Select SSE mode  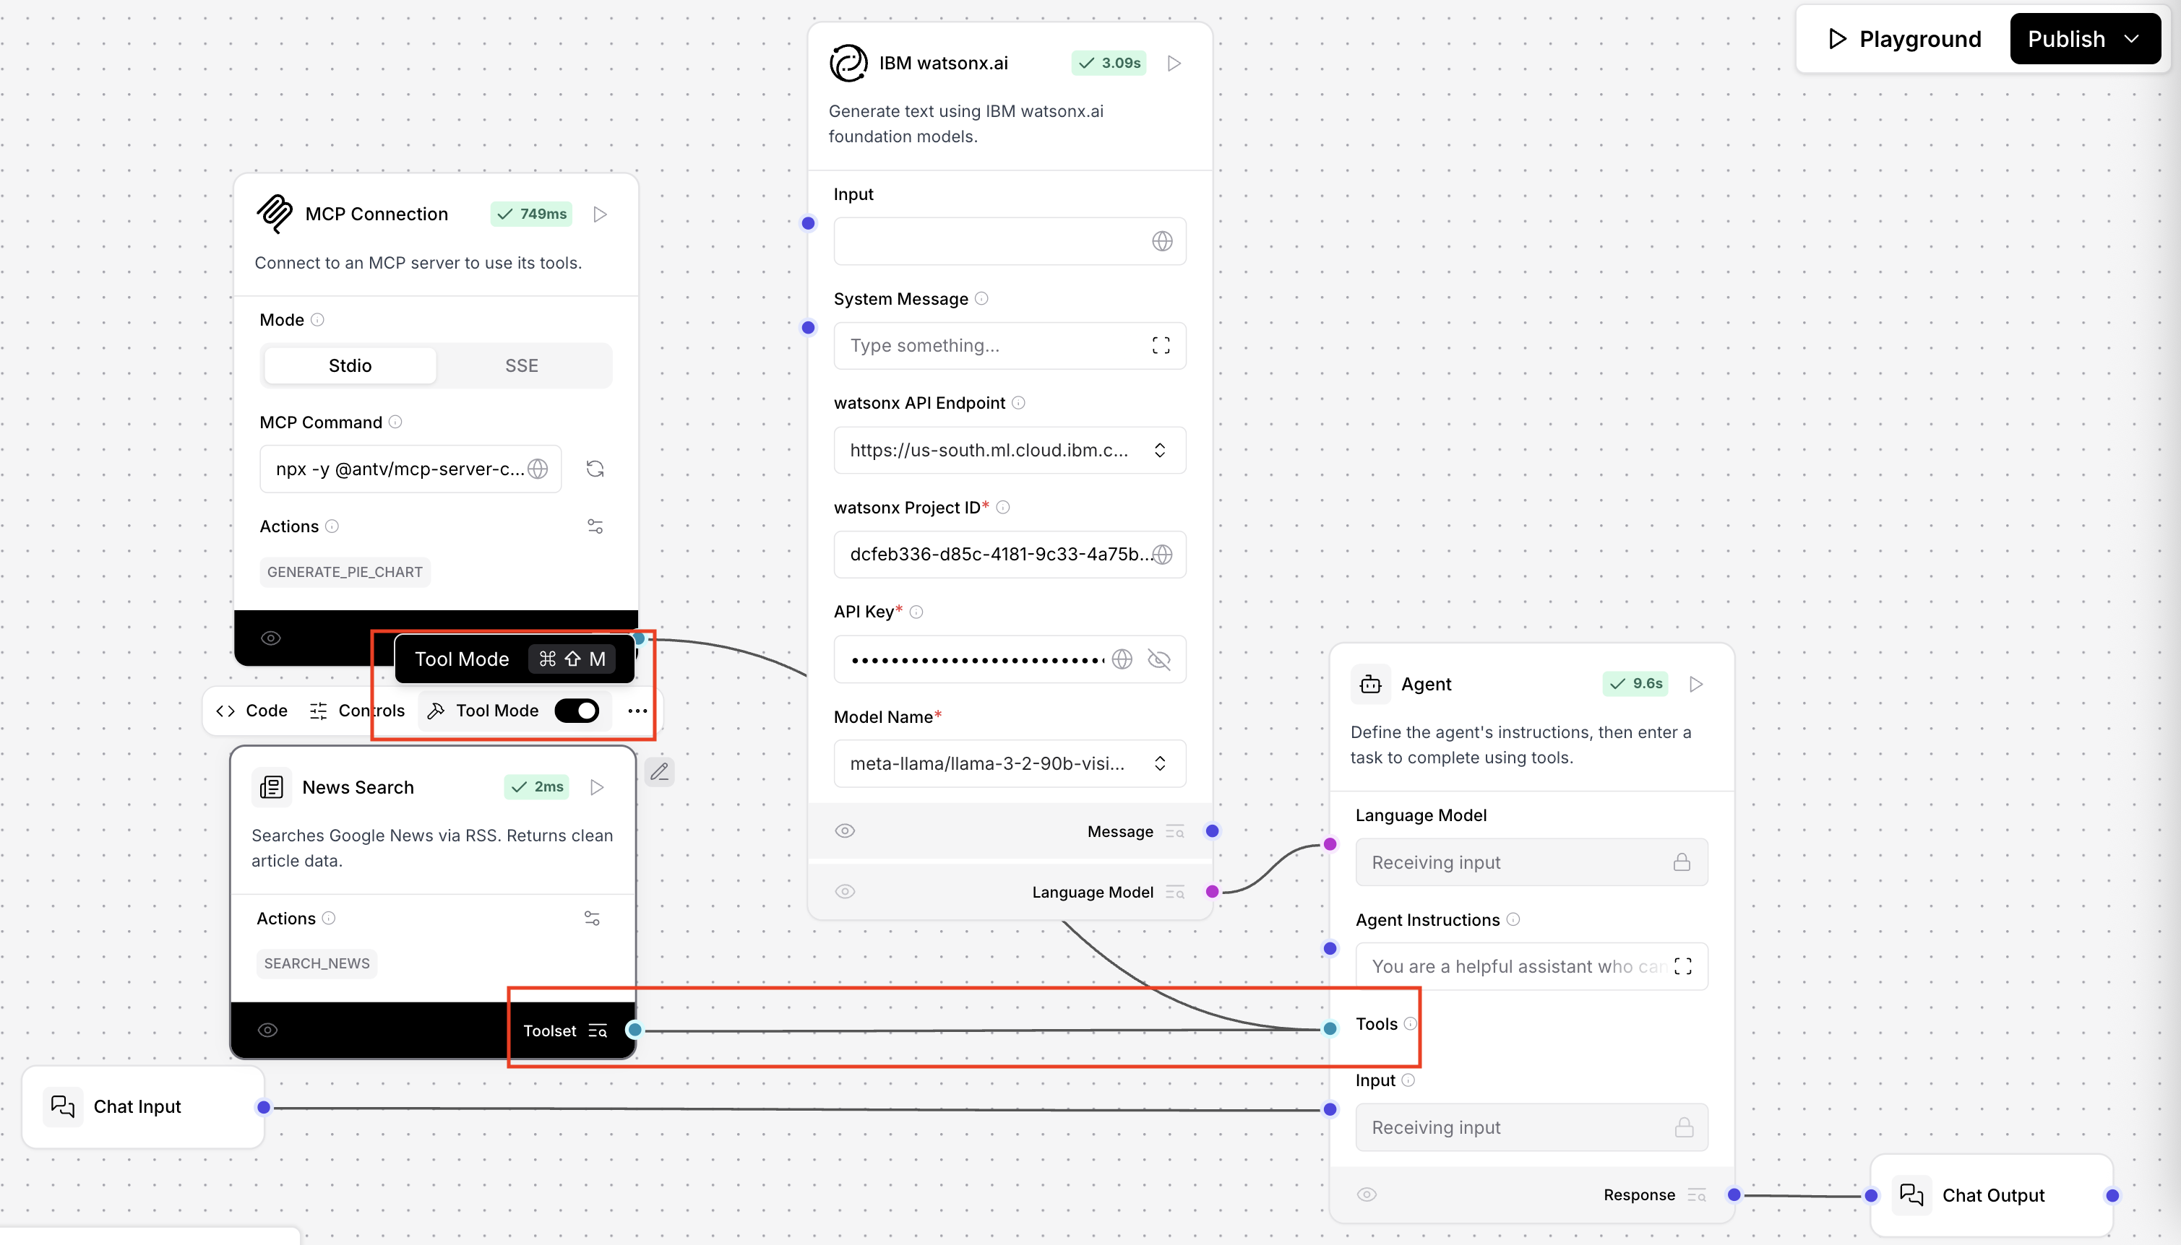(522, 366)
